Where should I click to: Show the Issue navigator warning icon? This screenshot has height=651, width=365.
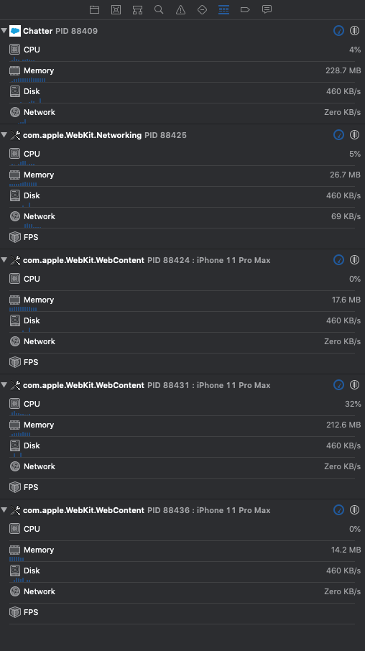[x=180, y=9]
